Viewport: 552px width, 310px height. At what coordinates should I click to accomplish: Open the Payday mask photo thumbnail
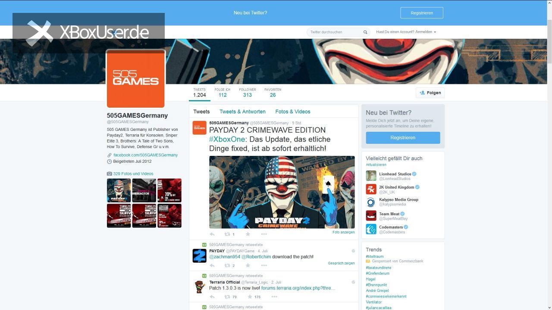(x=119, y=190)
